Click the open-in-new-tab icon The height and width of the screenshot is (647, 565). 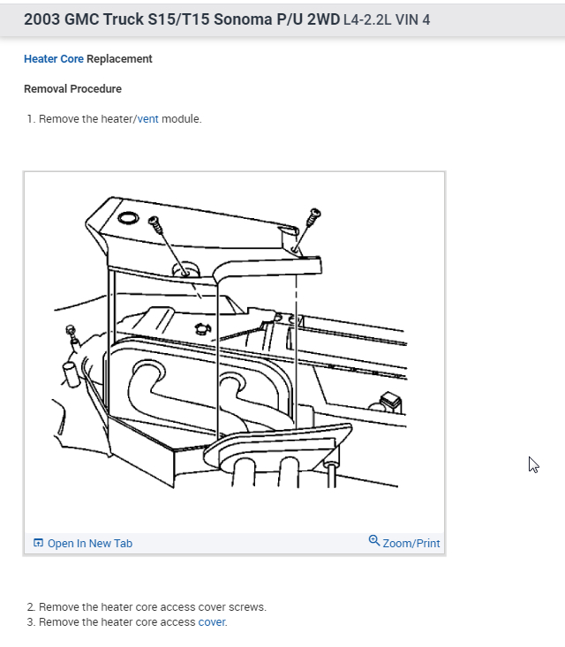[x=38, y=543]
